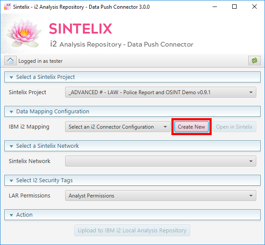The height and width of the screenshot is (245, 265).
Task: Minimize the Data Push Connector window
Action: (x=214, y=7)
